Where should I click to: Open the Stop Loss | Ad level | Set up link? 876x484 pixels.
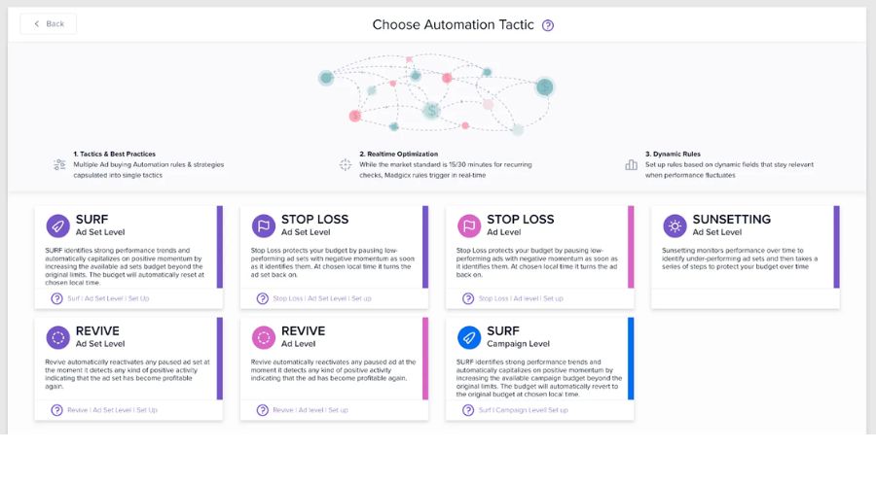coord(521,298)
